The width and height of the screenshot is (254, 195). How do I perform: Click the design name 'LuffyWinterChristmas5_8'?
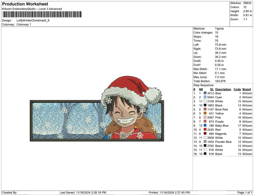pyautogui.click(x=33, y=20)
